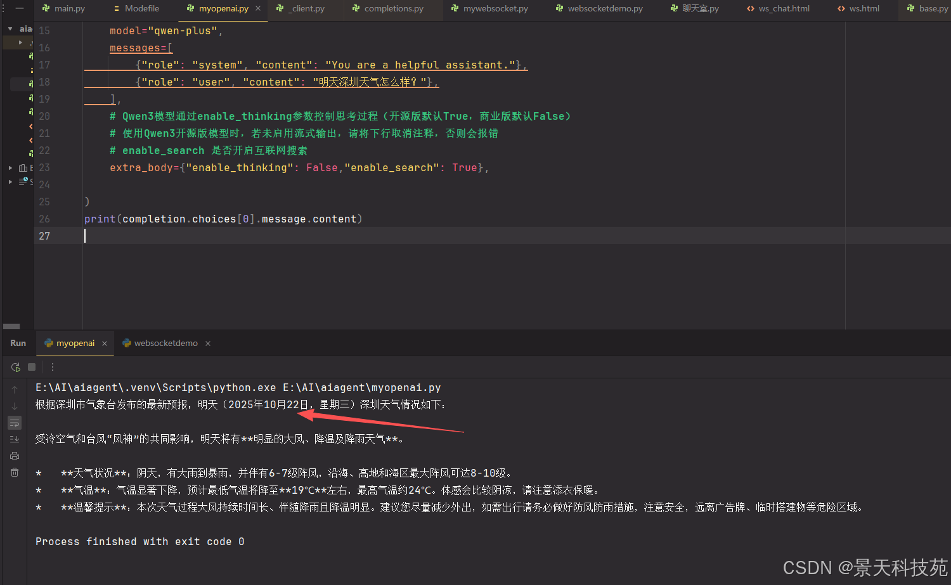
Task: Toggle soft-wrap in the run console
Action: [15, 423]
